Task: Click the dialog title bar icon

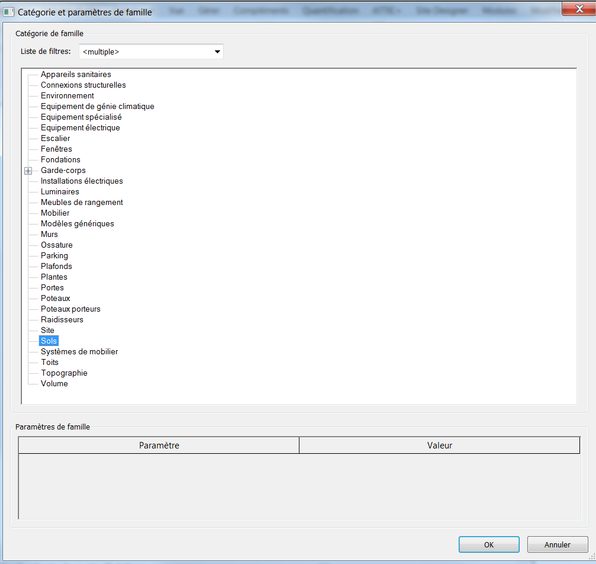Action: pyautogui.click(x=9, y=12)
